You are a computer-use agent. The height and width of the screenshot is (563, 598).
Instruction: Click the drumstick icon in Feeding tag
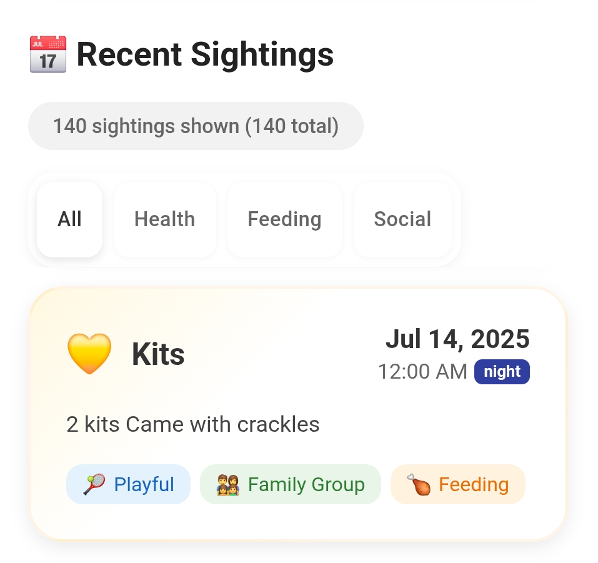(x=419, y=484)
